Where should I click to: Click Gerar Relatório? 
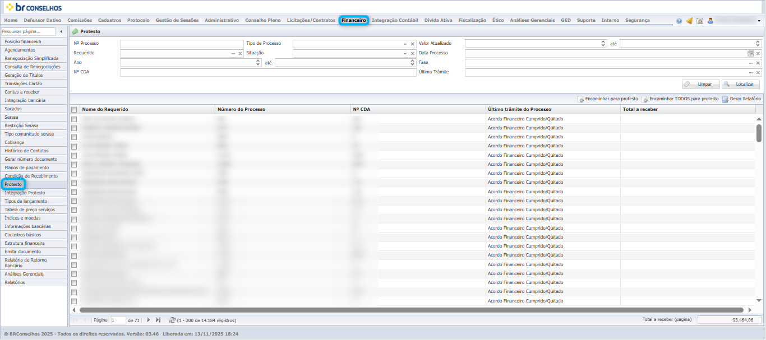741,99
